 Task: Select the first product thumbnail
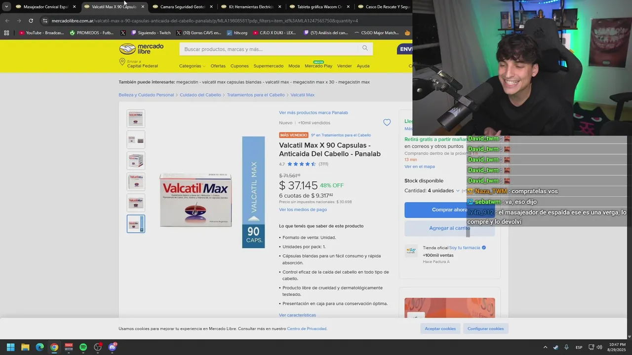tap(136, 119)
